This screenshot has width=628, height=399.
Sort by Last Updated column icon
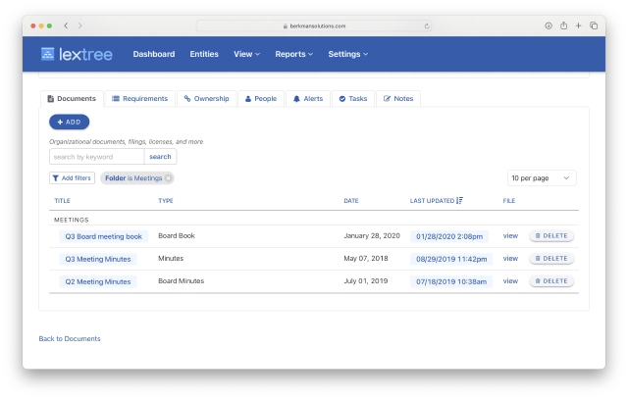(x=460, y=201)
